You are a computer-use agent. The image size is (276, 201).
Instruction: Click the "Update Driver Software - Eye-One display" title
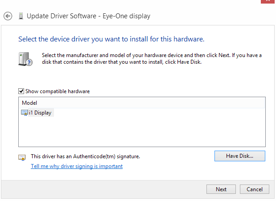point(88,16)
